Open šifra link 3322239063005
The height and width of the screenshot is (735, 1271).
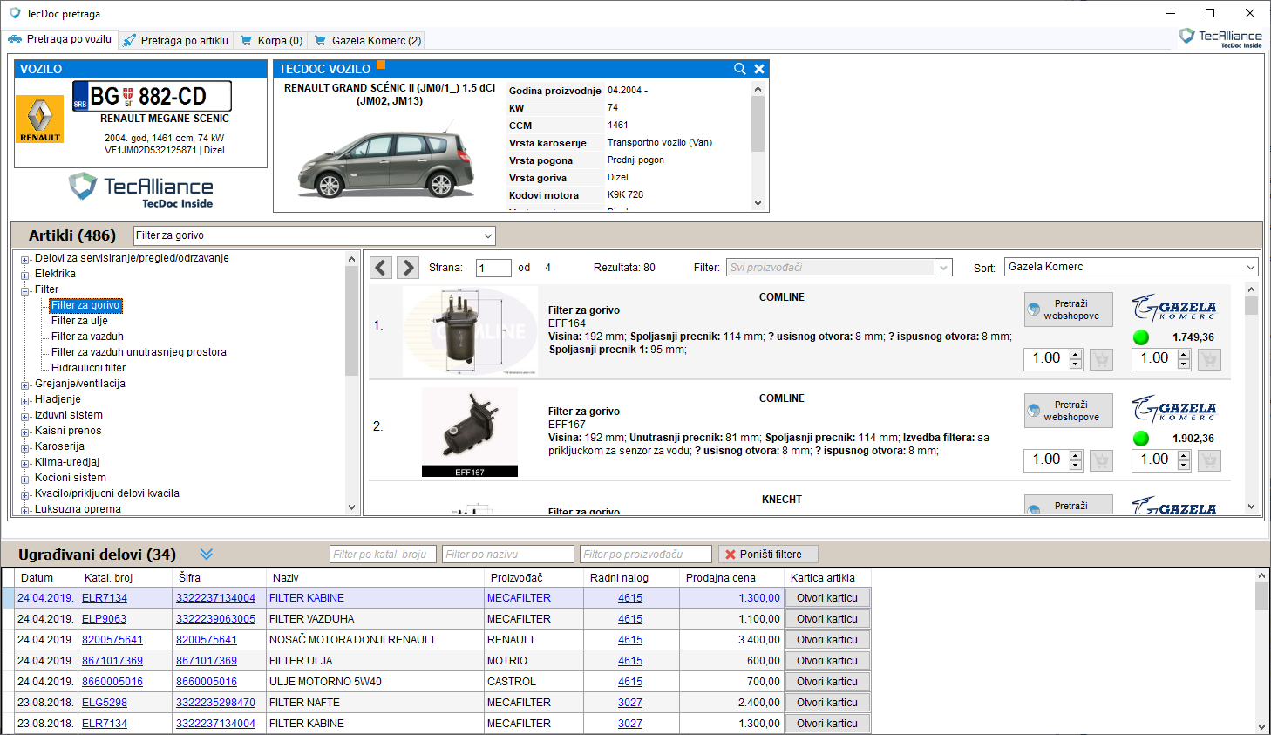[x=216, y=619]
